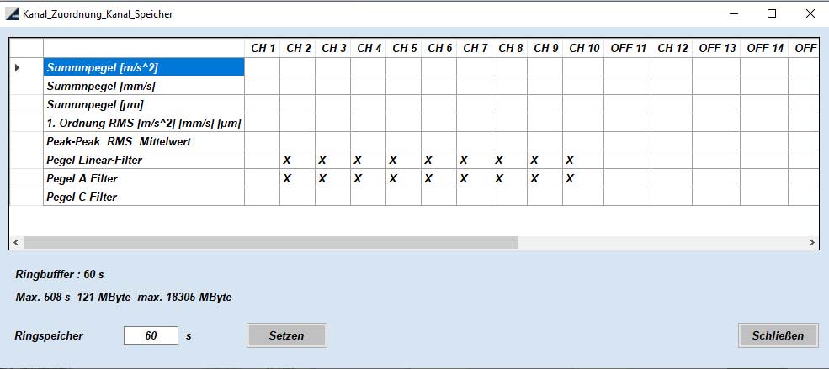Select the CH 1 column header
The image size is (829, 369).
pyautogui.click(x=263, y=49)
